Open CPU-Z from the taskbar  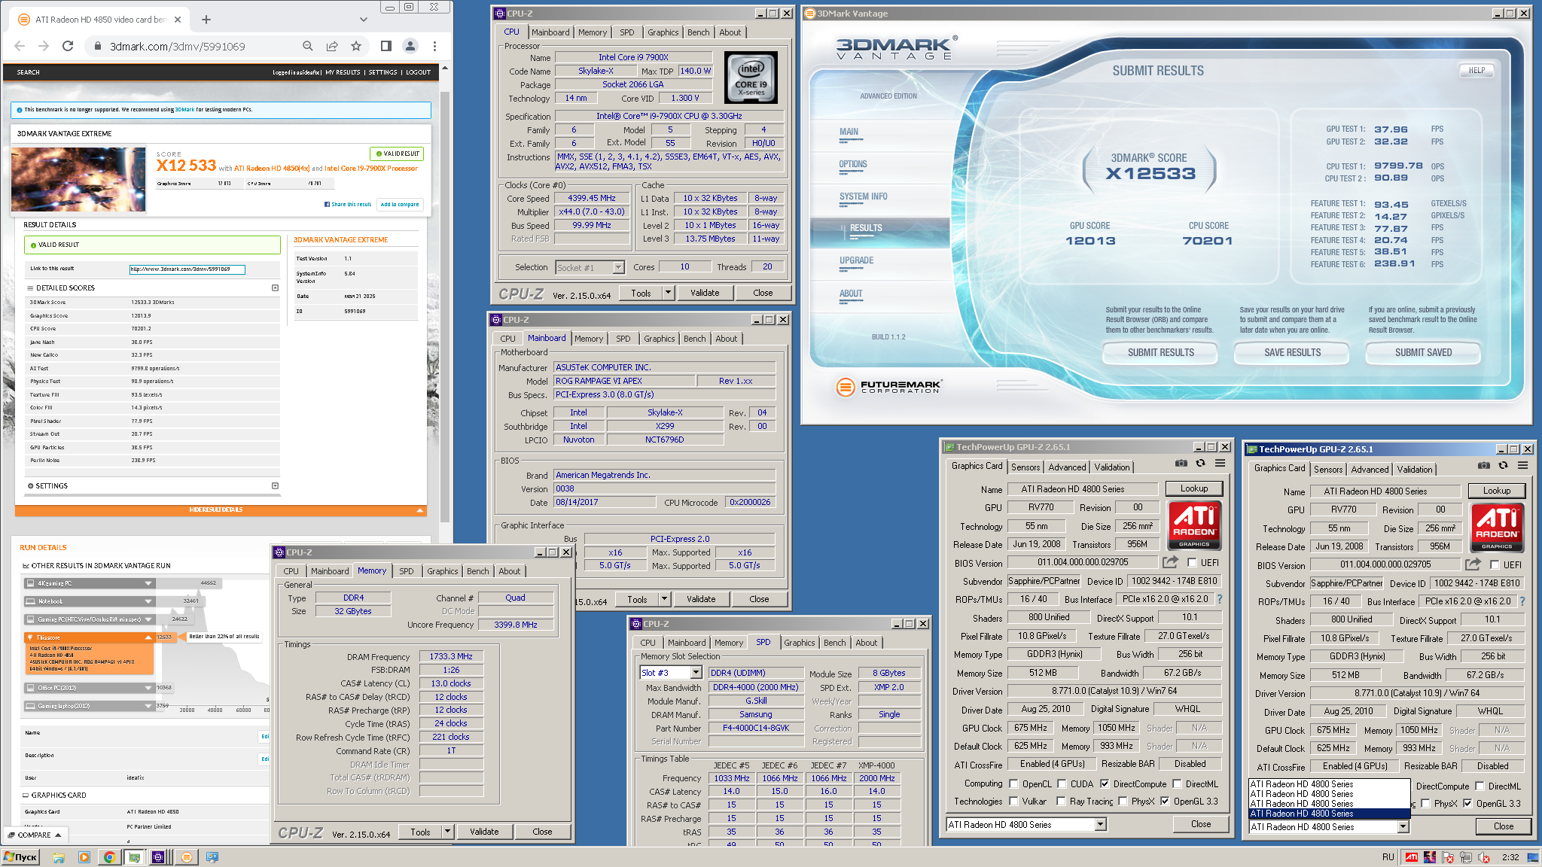point(158,857)
